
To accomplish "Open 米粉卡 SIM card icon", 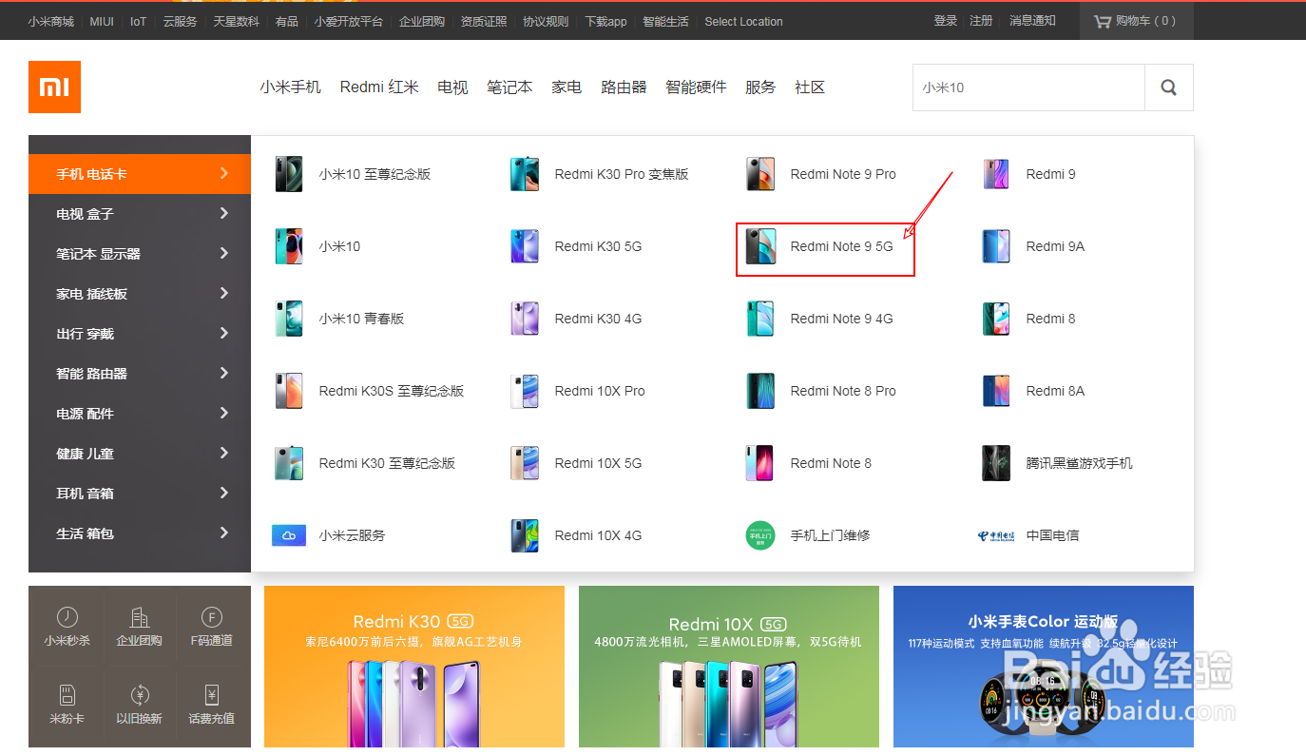I will point(67,695).
